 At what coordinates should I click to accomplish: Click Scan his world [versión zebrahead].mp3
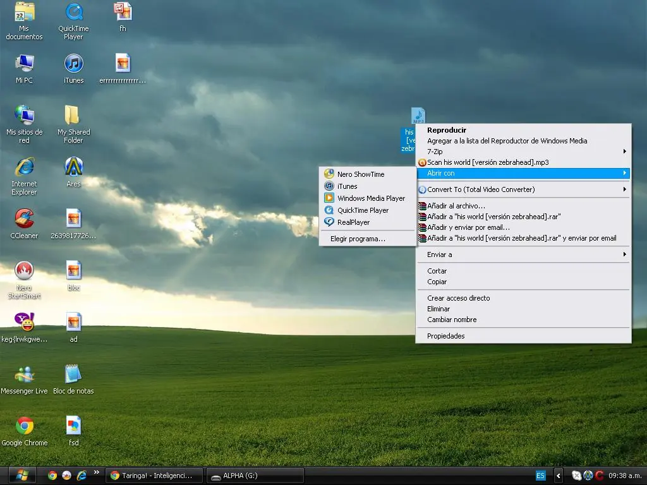coord(523,162)
